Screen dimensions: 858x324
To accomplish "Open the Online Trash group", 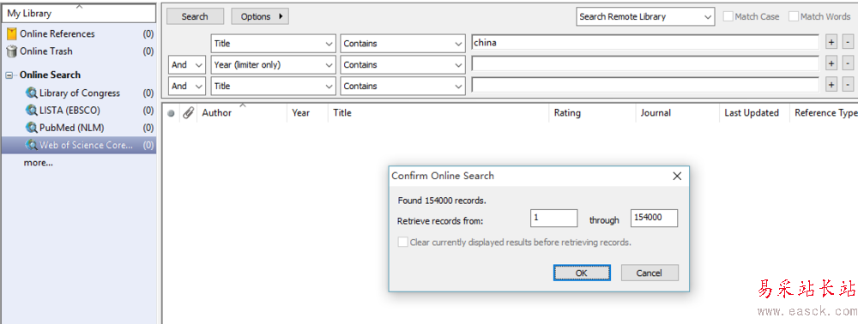I will (78, 51).
